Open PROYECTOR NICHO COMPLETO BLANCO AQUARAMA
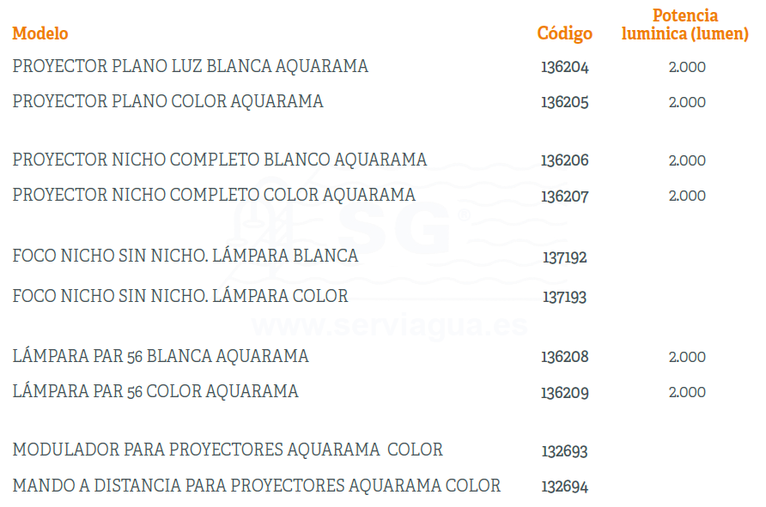 point(219,160)
